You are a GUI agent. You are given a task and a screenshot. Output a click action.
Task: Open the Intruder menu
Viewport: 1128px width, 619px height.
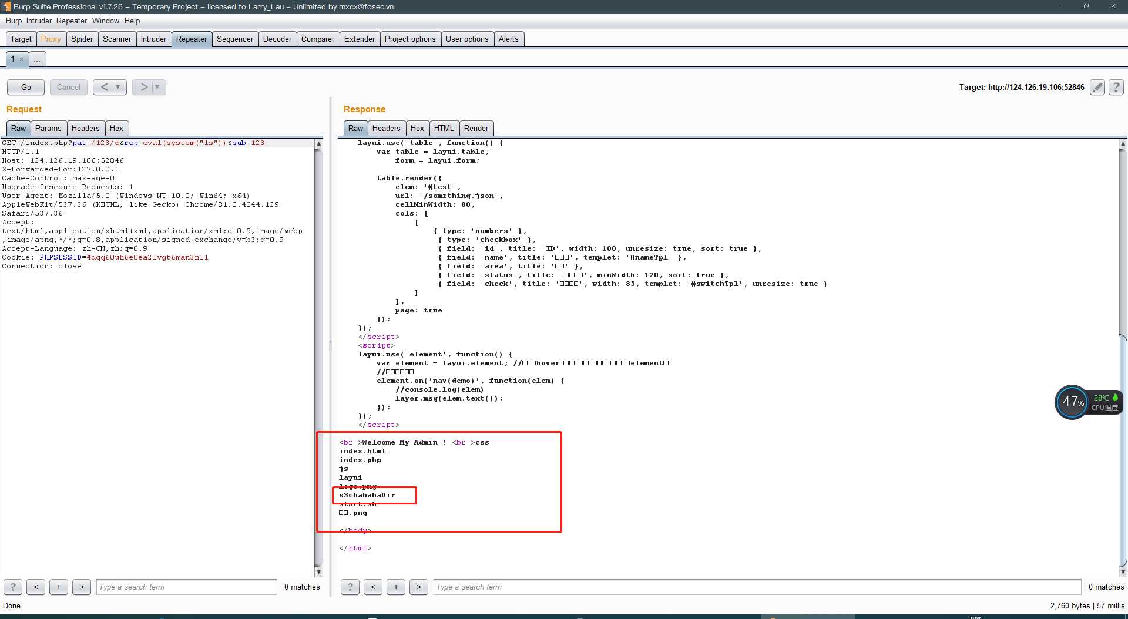click(39, 21)
